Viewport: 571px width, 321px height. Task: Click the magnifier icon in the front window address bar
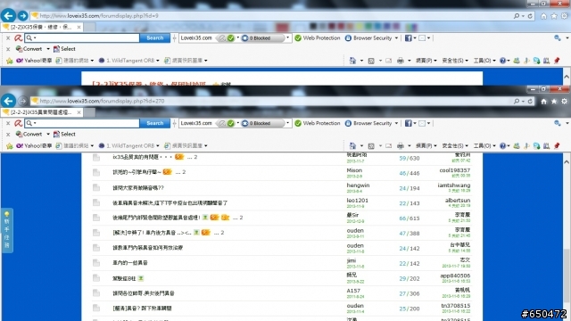point(517,101)
